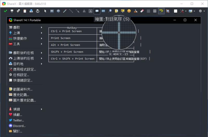Select the Rectangle drawing tool
Viewport: 208px width, 137px height.
click(x=52, y=11)
